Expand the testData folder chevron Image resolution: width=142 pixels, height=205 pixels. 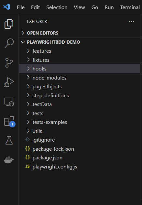28,104
